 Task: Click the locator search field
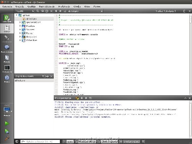click(40, 141)
